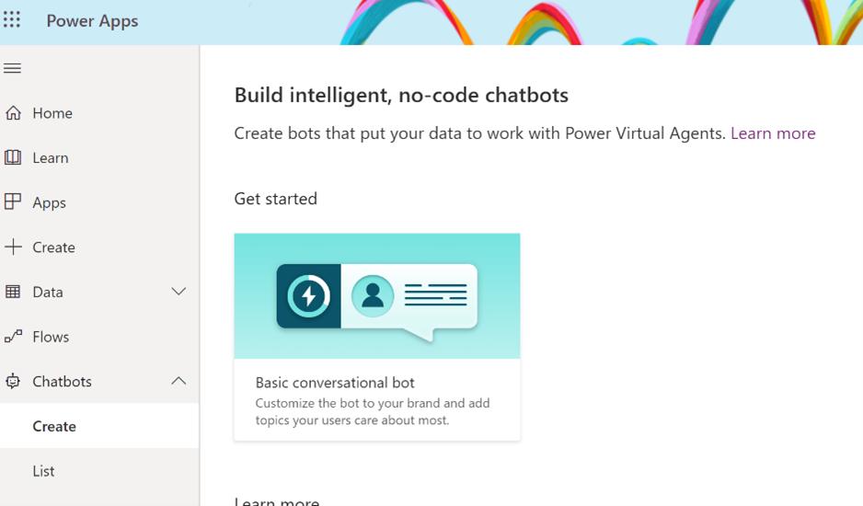Click the Power Apps title in the header
The image size is (863, 506).
point(92,20)
